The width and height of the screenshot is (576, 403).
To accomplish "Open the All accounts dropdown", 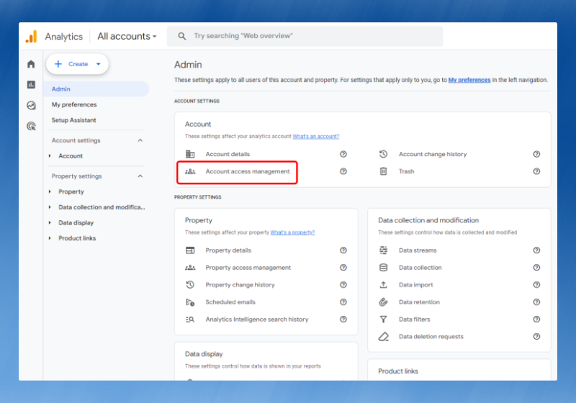I will (x=127, y=36).
